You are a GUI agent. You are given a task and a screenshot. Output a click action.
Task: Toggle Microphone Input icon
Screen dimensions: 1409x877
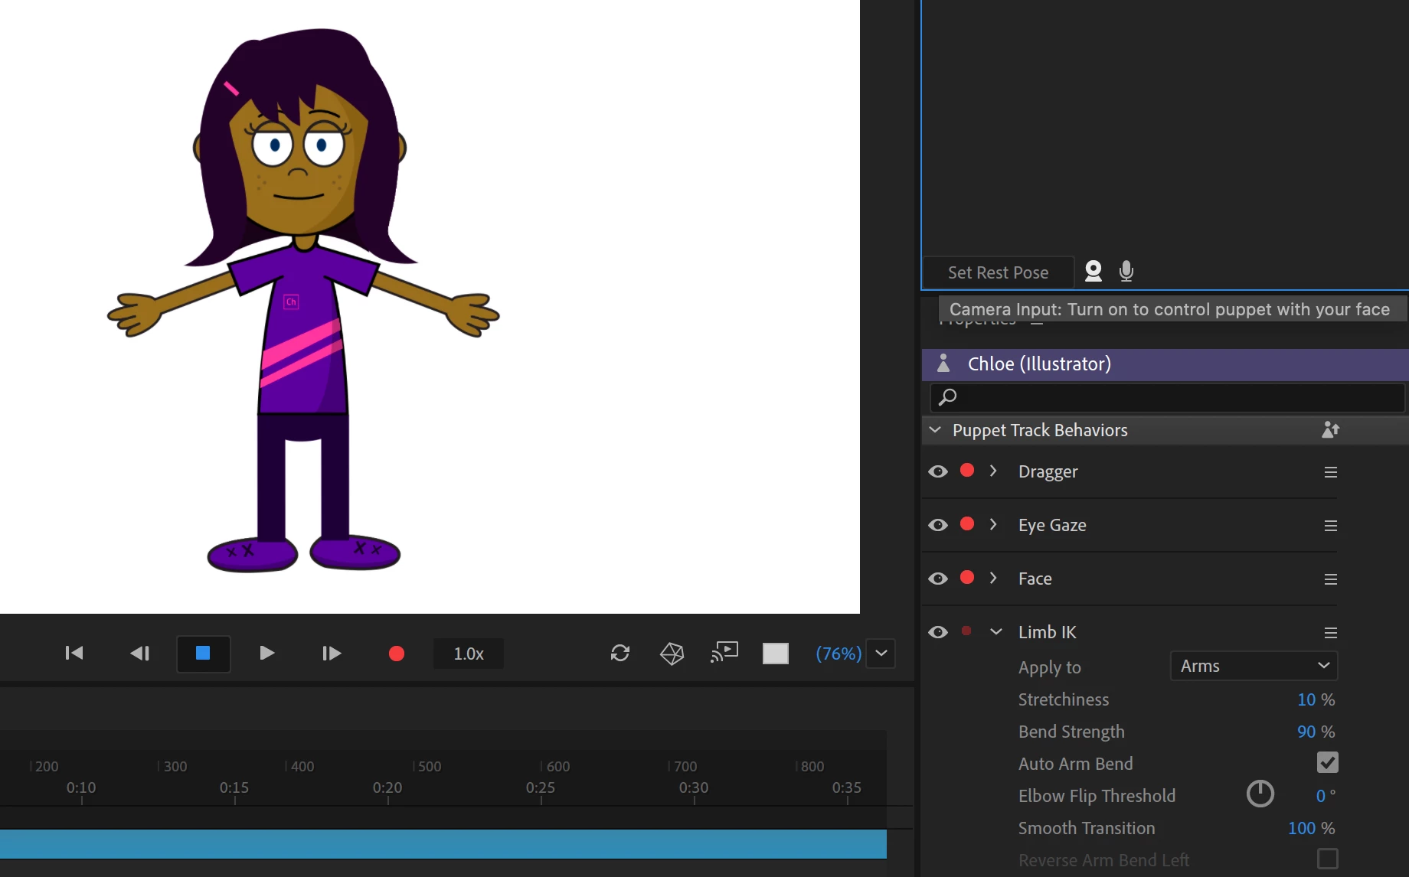click(x=1126, y=271)
